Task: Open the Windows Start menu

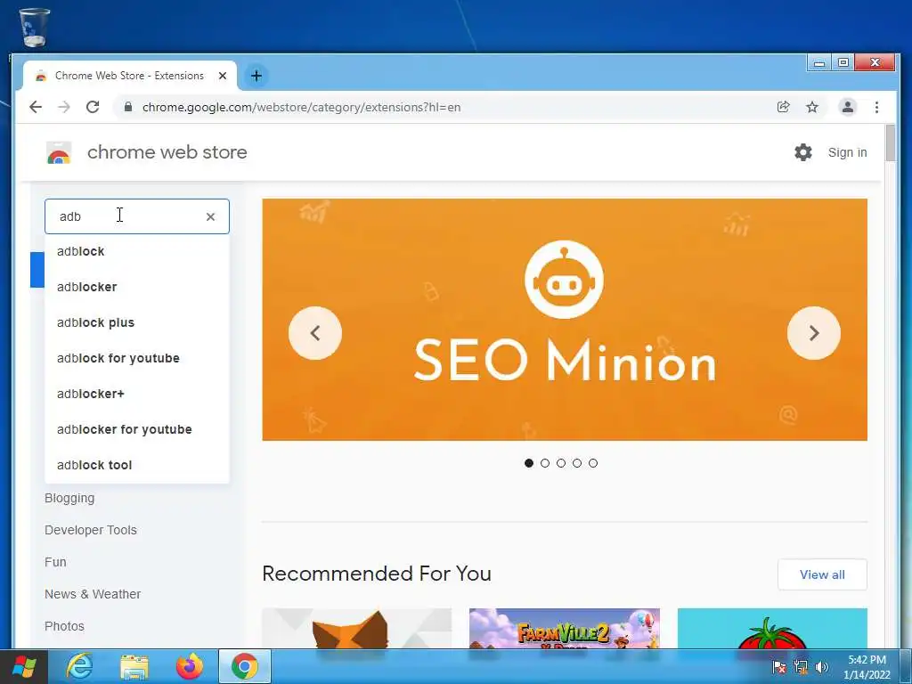Action: 24,666
